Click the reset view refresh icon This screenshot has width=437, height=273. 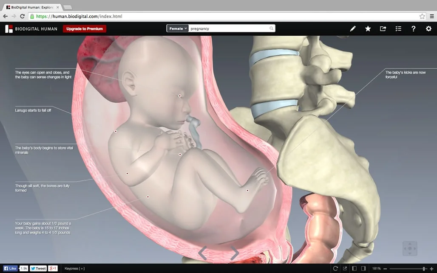point(335,268)
